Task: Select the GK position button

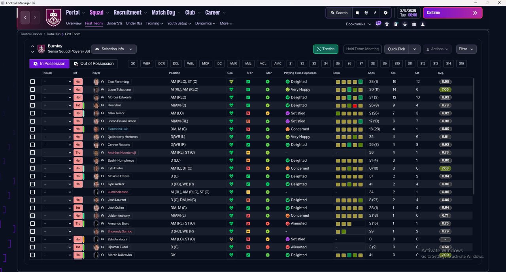Action: click(133, 64)
